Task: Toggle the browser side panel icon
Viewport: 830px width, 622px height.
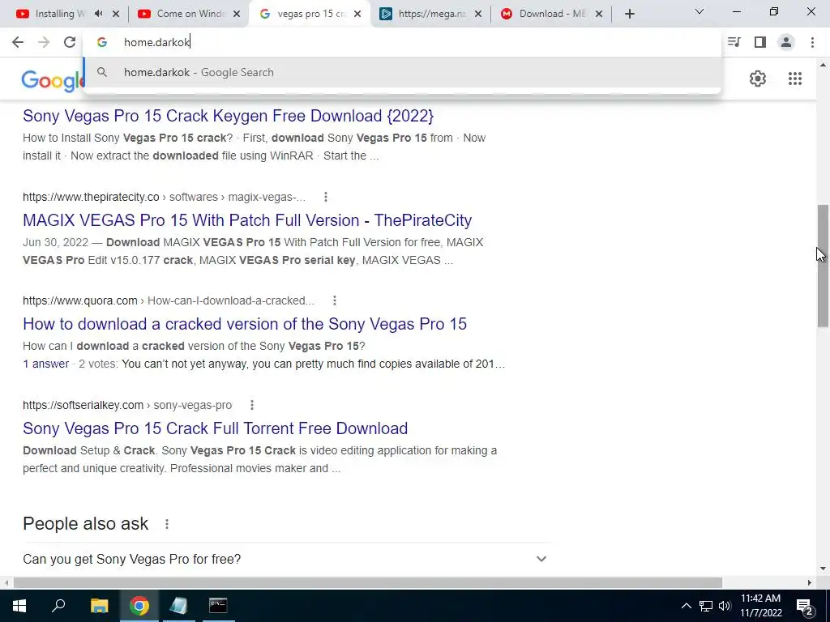Action: pyautogui.click(x=760, y=42)
